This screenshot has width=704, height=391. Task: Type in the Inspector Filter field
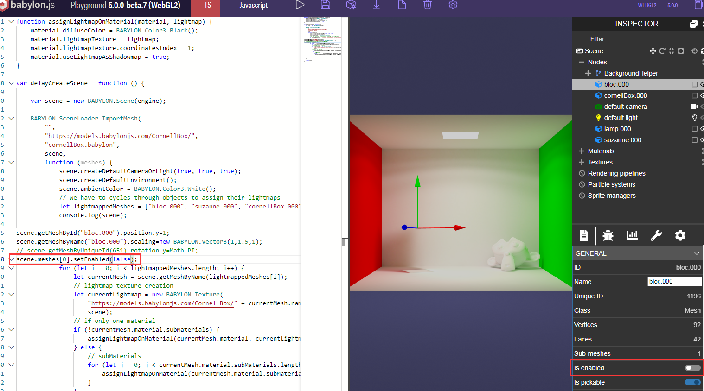pos(640,39)
